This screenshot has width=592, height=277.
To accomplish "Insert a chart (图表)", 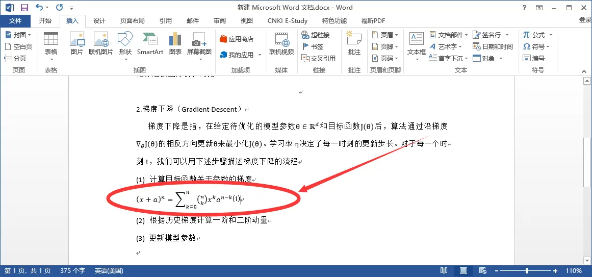I will point(175,44).
